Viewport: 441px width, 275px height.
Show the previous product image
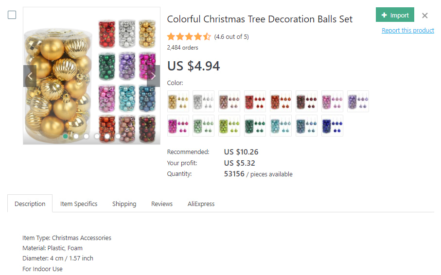30,76
